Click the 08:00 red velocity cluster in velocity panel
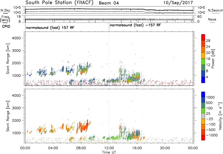223x154 pixels. tap(83, 126)
